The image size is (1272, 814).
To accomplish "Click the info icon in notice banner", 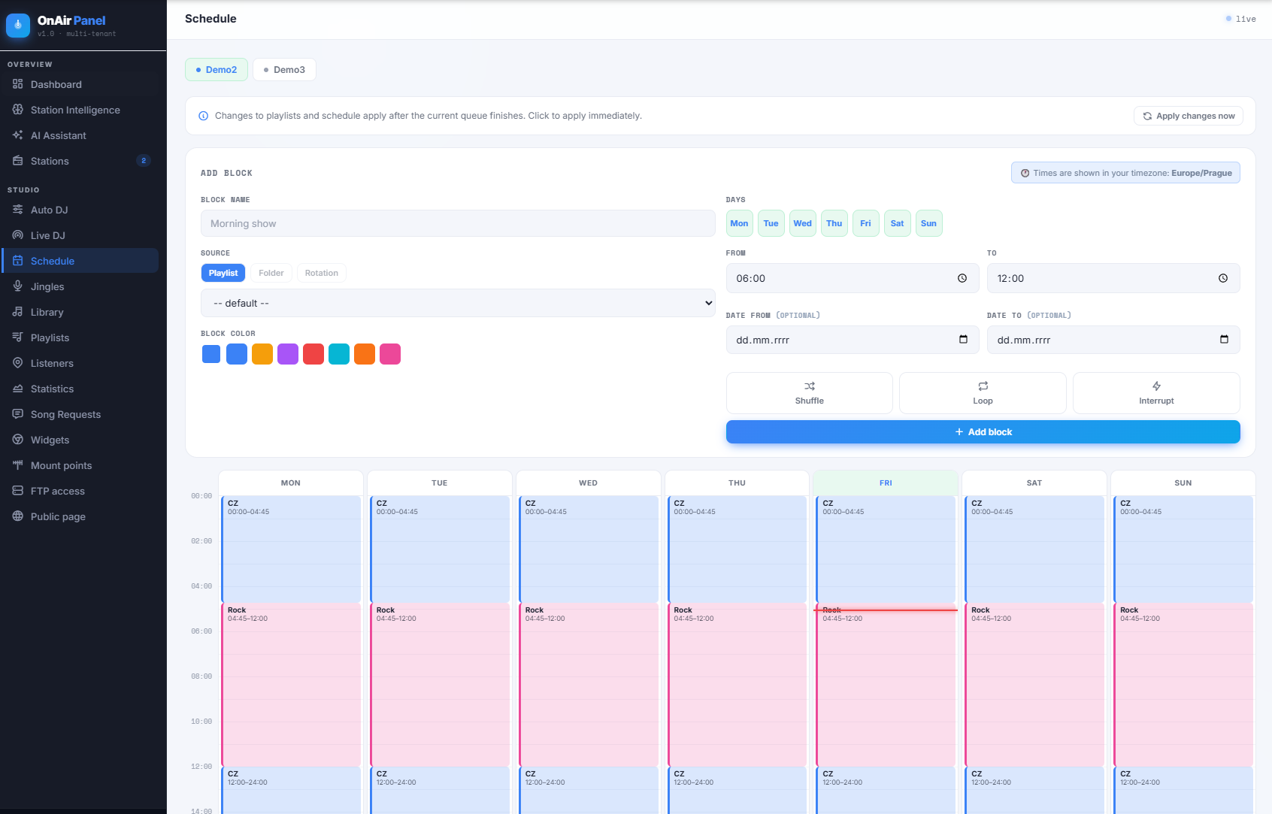I will [203, 116].
